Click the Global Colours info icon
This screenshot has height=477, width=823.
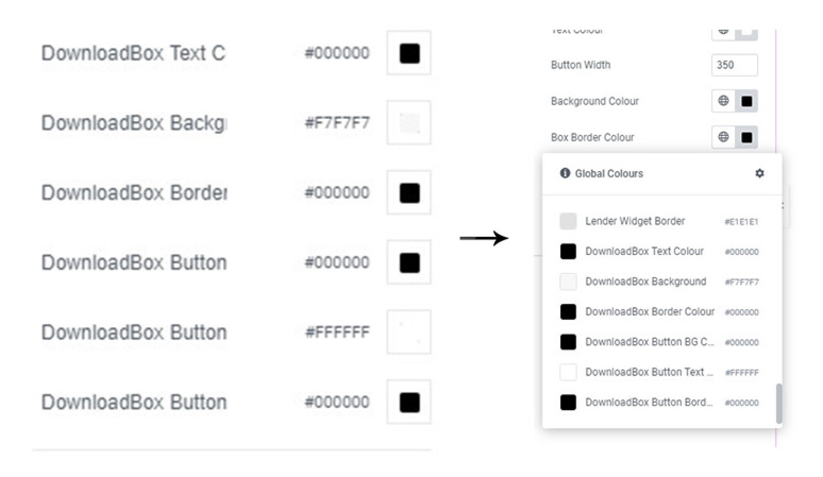[565, 173]
